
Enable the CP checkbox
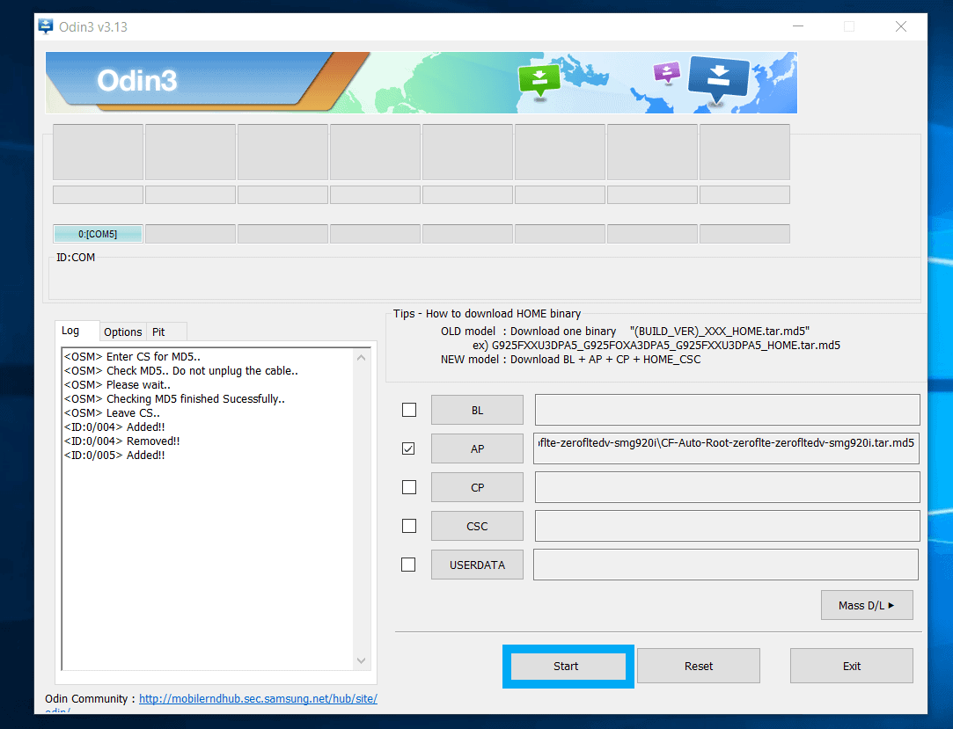coord(409,487)
